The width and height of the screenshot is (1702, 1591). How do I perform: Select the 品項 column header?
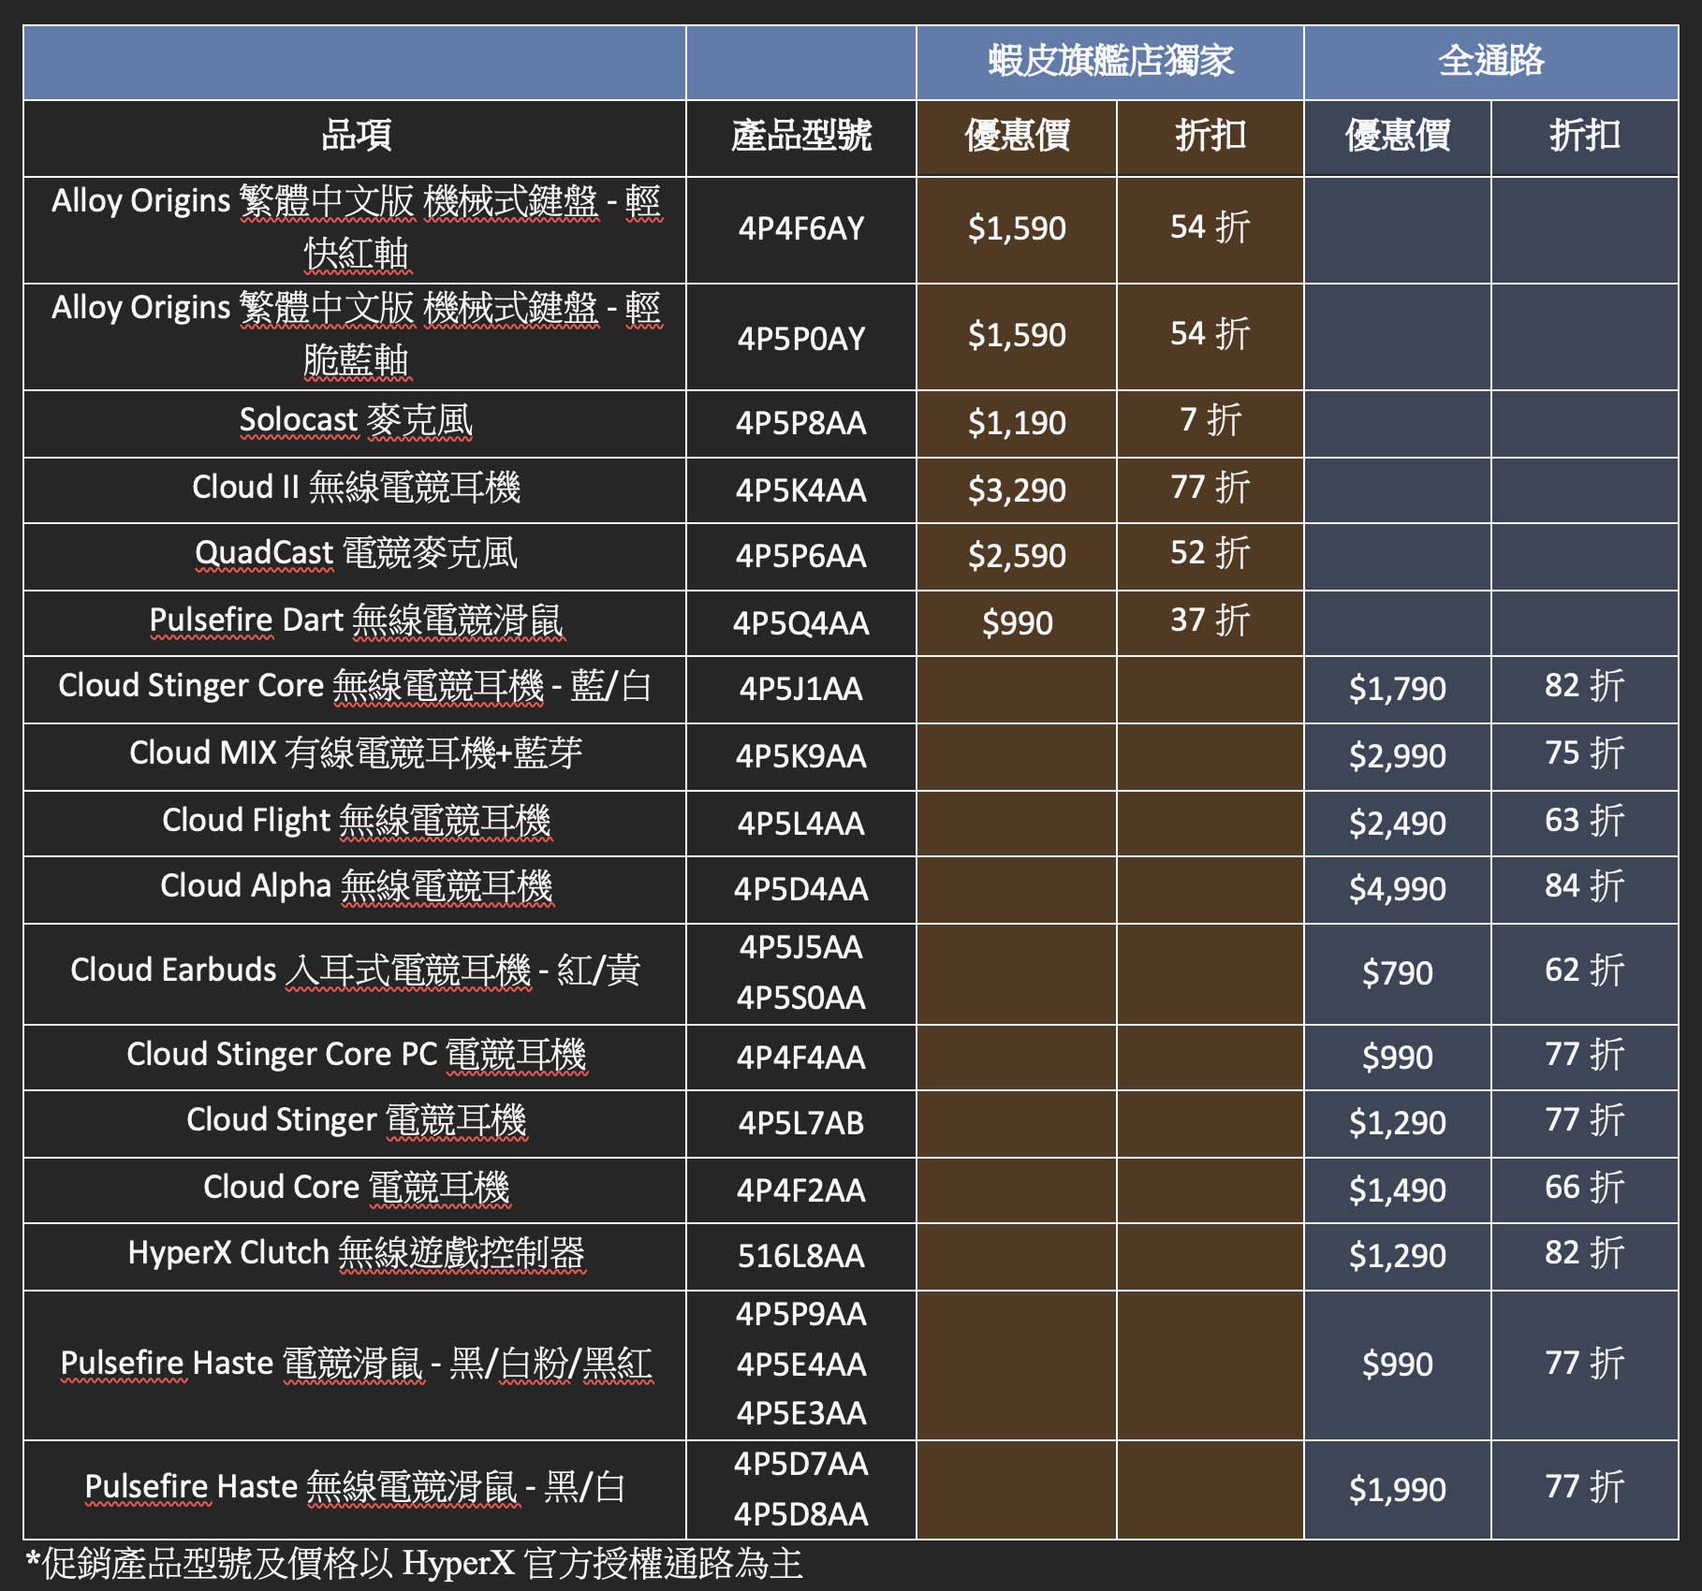355,137
